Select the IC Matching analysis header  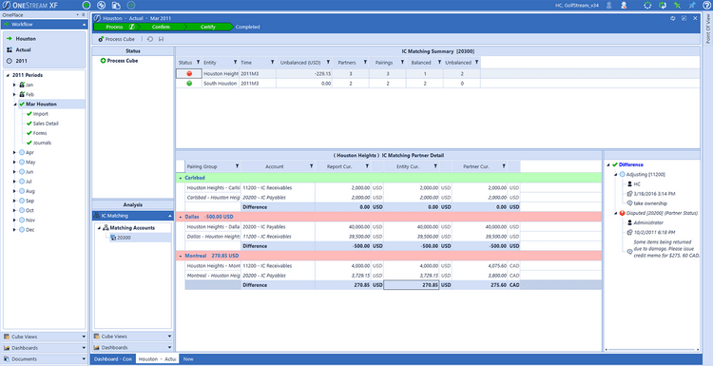point(133,216)
